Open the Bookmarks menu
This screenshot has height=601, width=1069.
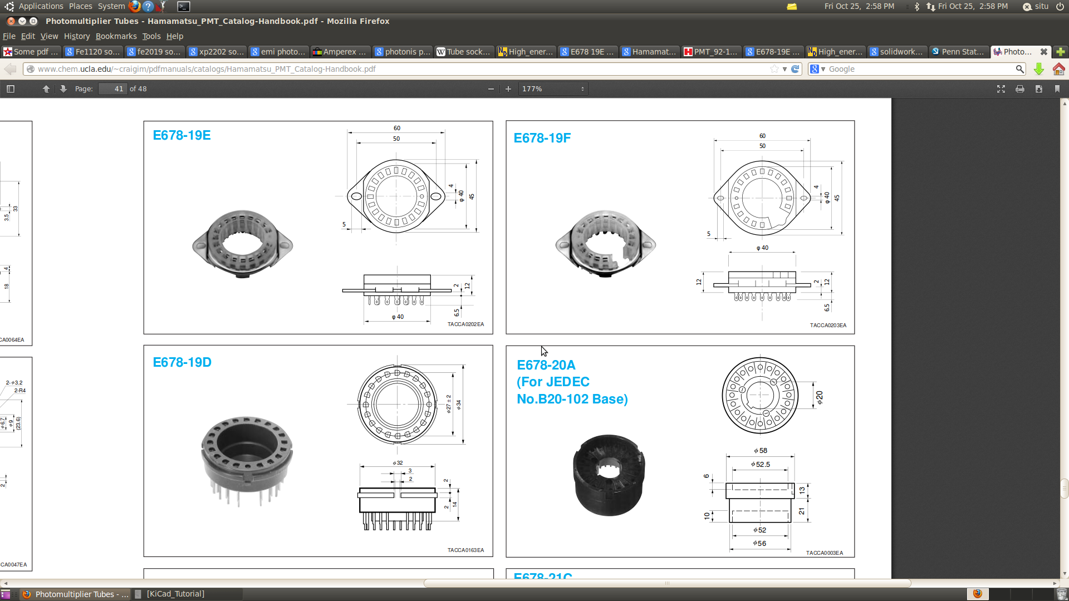point(116,36)
